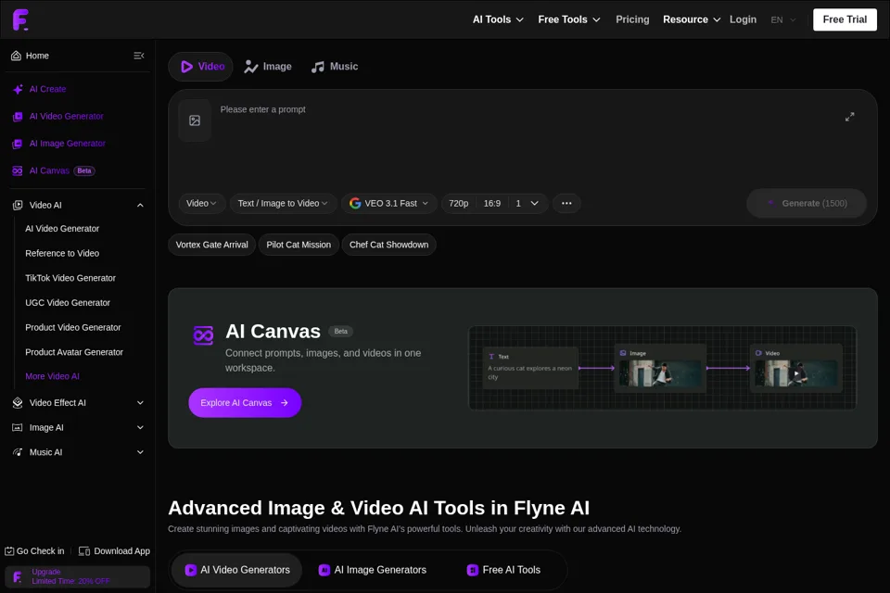Open Free Tools header dropdown

point(568,19)
